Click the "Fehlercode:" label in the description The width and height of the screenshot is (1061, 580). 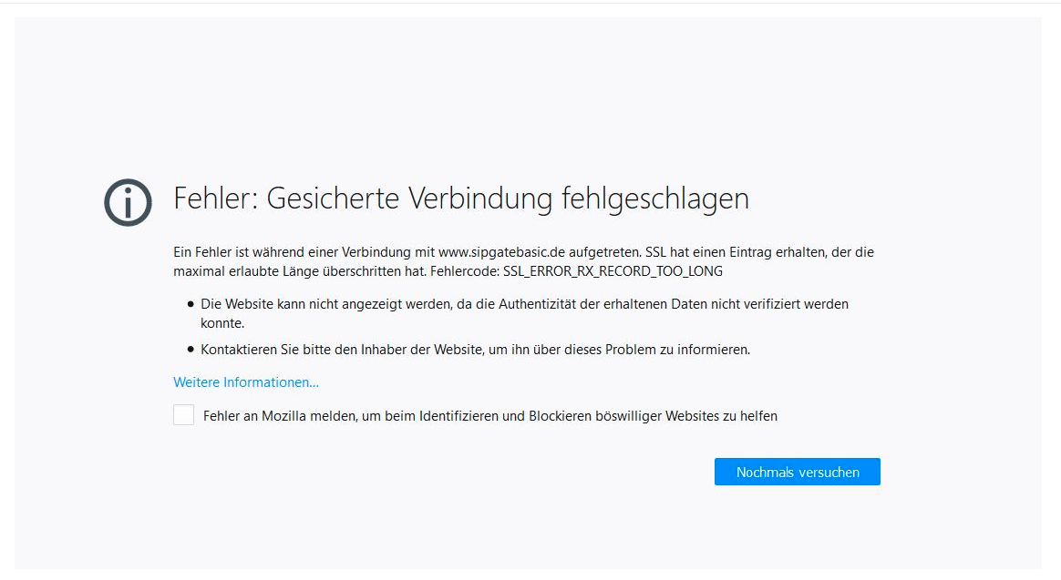(x=465, y=271)
